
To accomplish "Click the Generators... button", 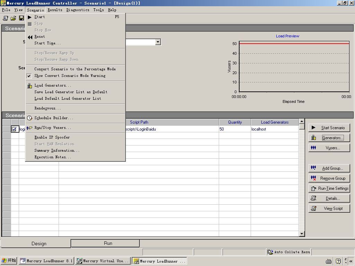I will tap(329, 138).
